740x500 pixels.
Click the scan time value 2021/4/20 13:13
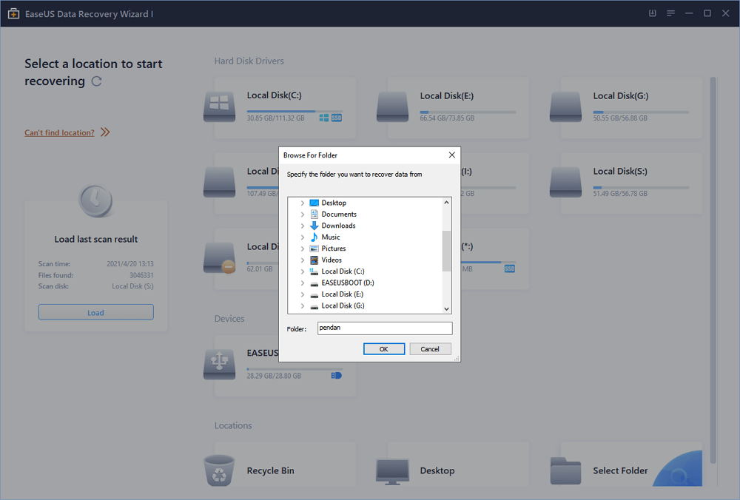point(129,263)
